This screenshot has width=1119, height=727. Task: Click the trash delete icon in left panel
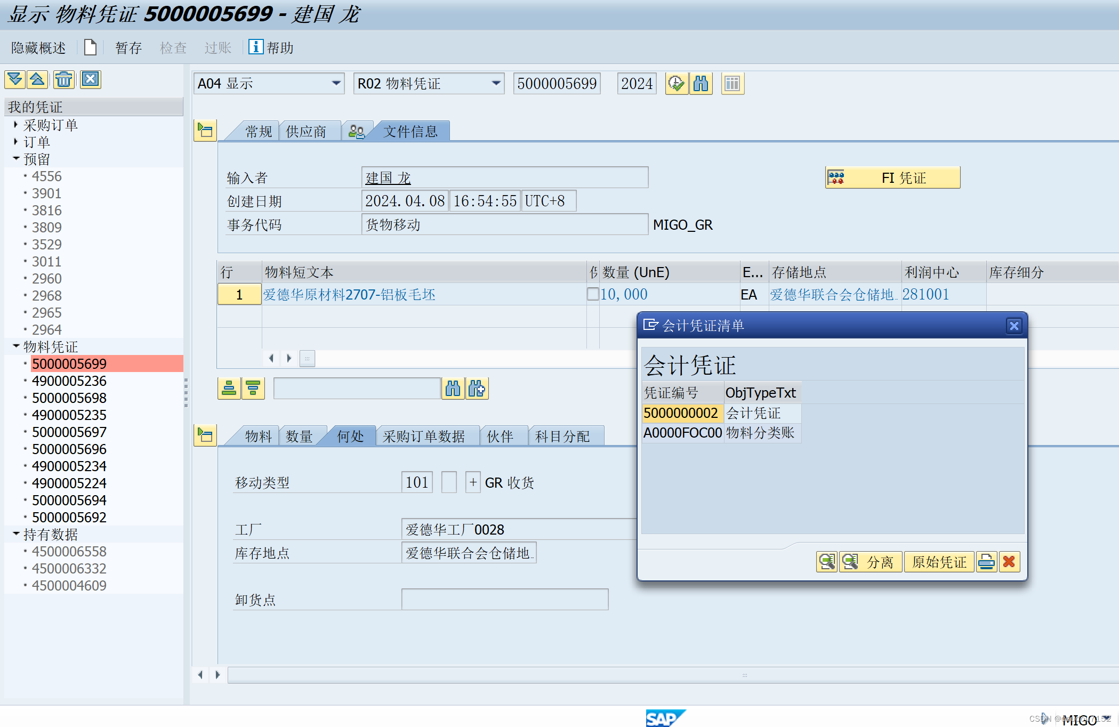(63, 80)
